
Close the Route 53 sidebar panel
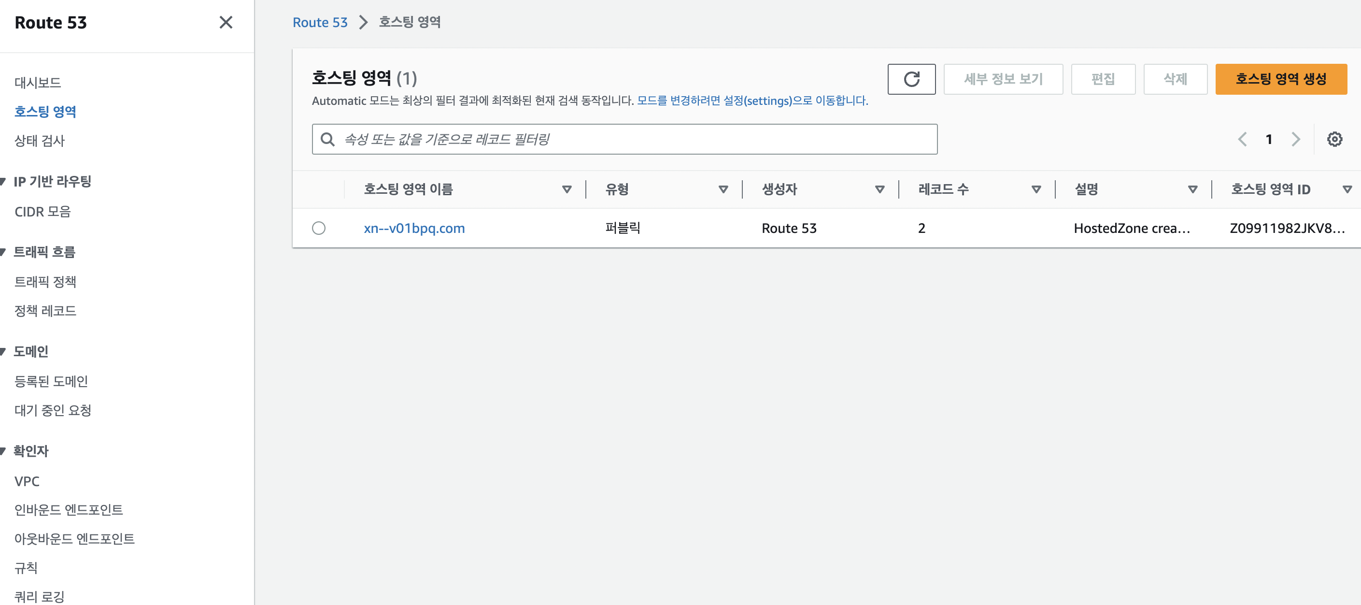[x=226, y=22]
